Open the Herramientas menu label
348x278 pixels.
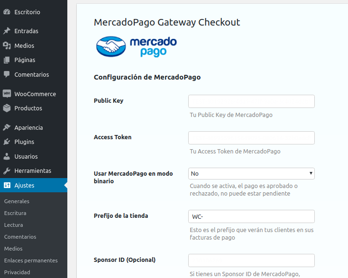point(33,170)
